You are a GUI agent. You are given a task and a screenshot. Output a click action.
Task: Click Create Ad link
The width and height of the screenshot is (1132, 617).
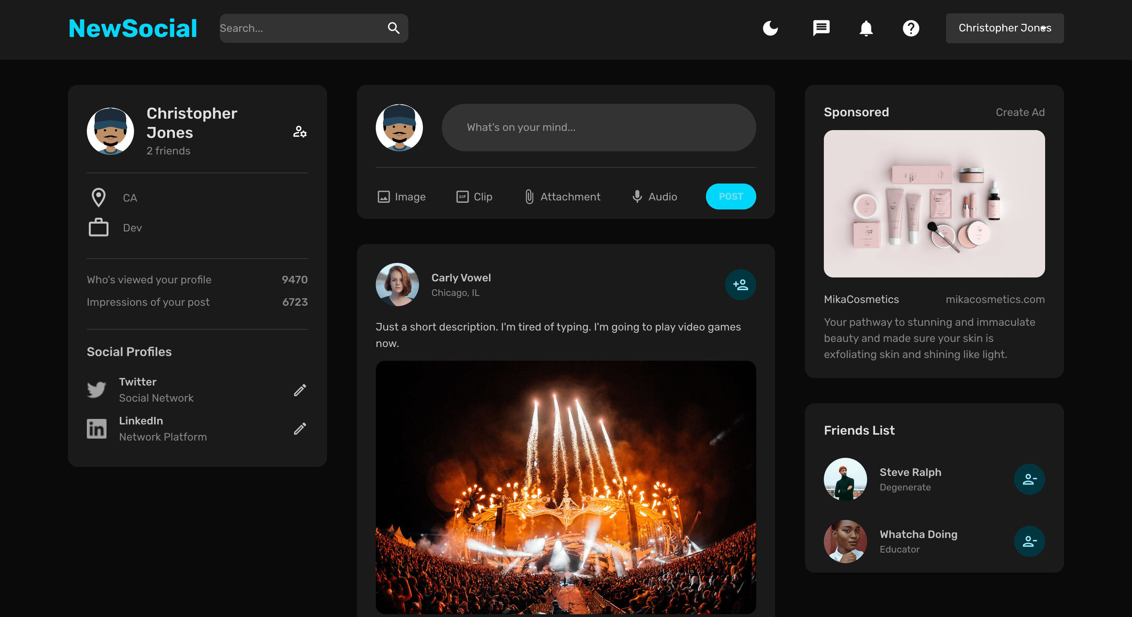click(1020, 112)
